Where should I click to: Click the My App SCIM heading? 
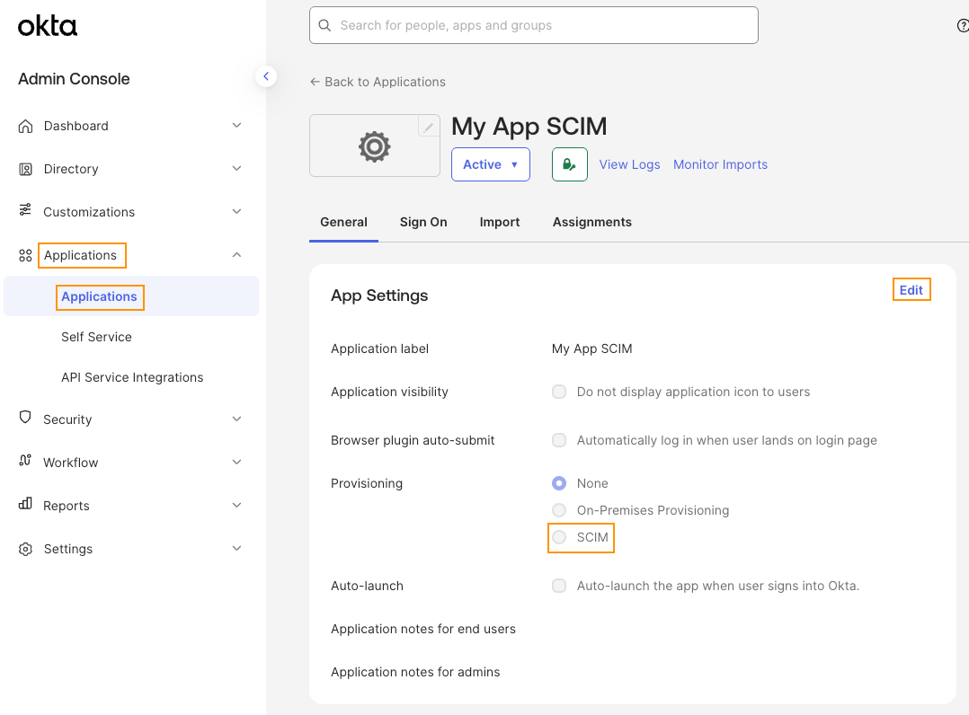[529, 127]
